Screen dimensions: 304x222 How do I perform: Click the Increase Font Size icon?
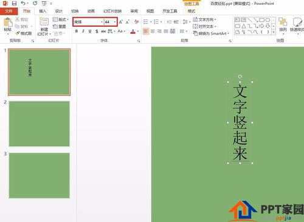click(121, 22)
